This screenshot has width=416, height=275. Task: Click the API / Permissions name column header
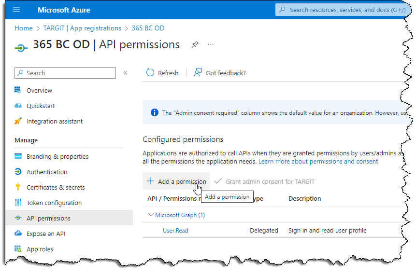[174, 199]
